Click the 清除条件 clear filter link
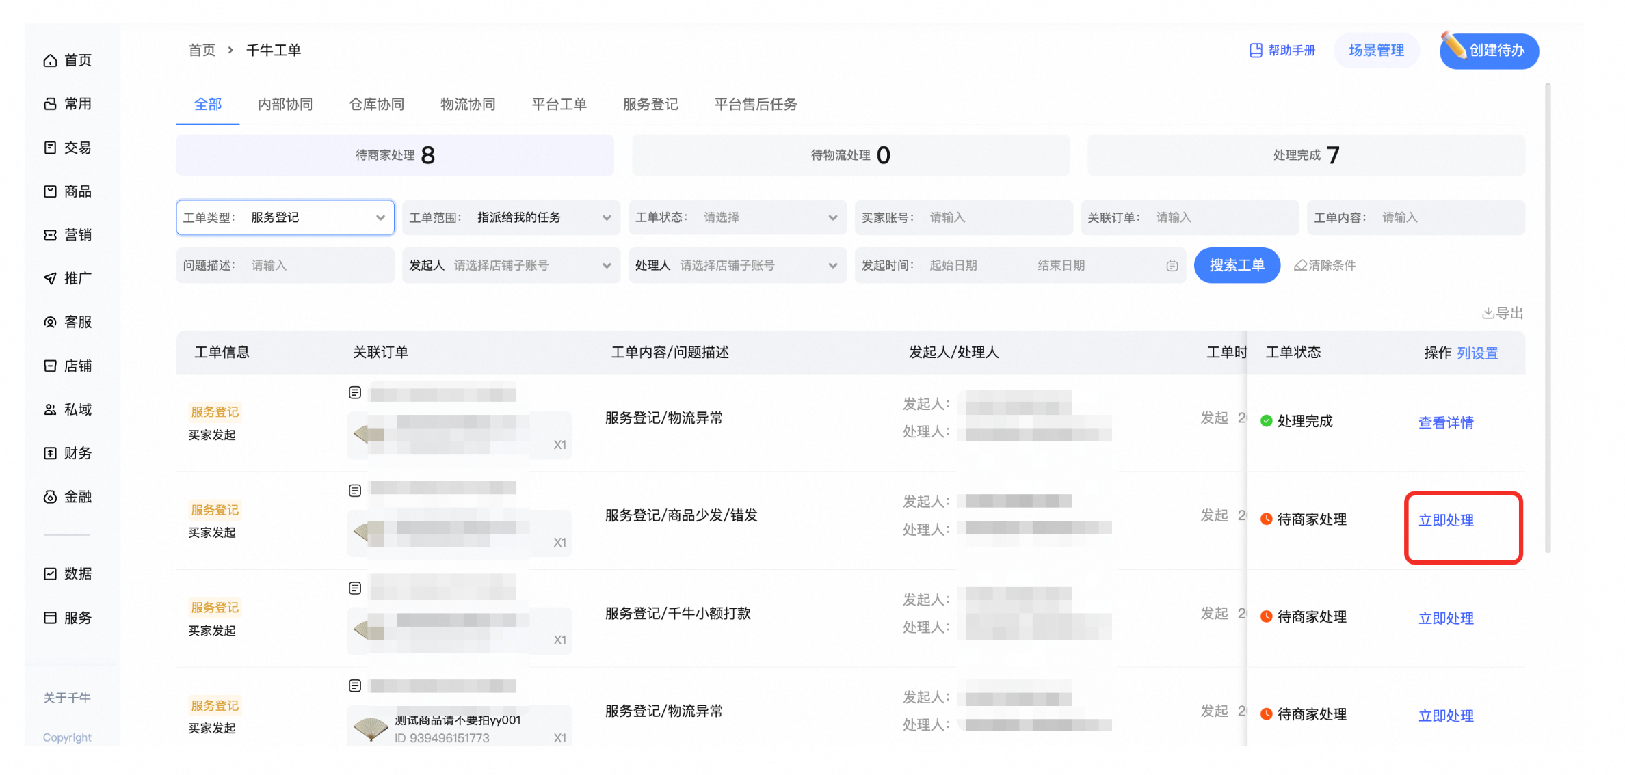1625x775 pixels. click(1324, 265)
